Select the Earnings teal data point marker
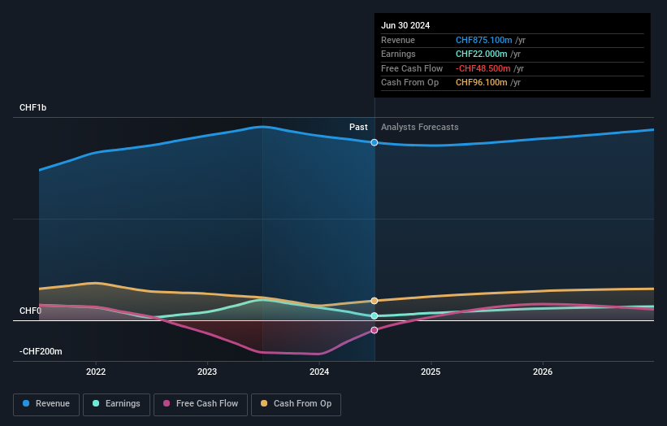 click(x=375, y=315)
